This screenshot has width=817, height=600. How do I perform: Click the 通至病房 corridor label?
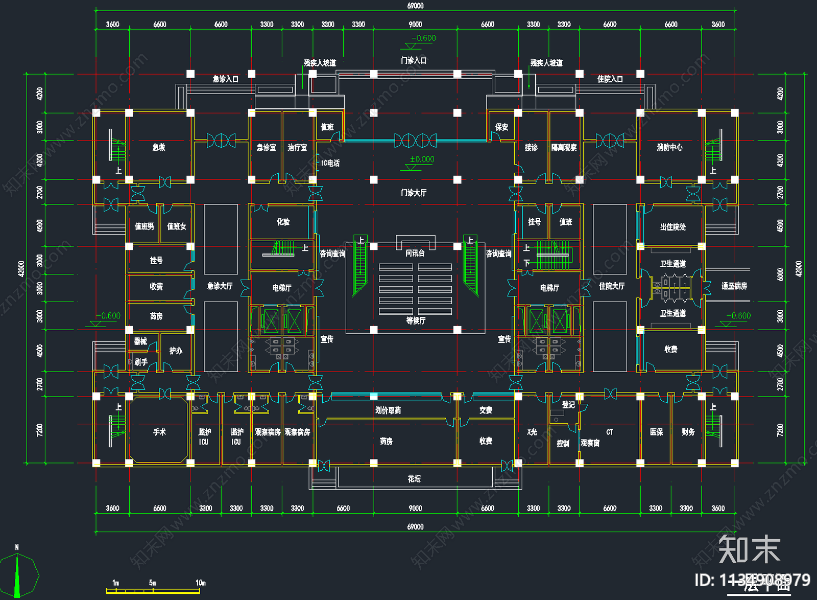(x=734, y=286)
